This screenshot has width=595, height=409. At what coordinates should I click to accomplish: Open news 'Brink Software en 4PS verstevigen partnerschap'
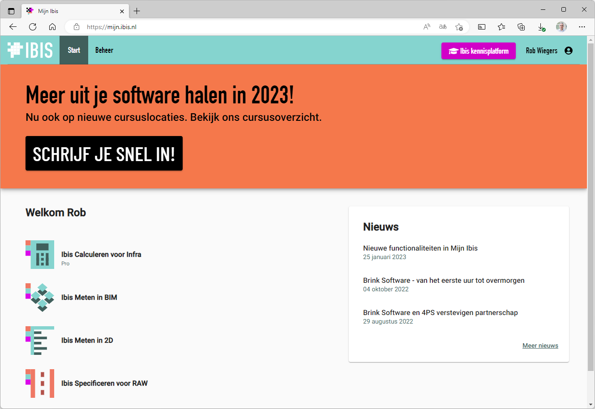pyautogui.click(x=441, y=312)
